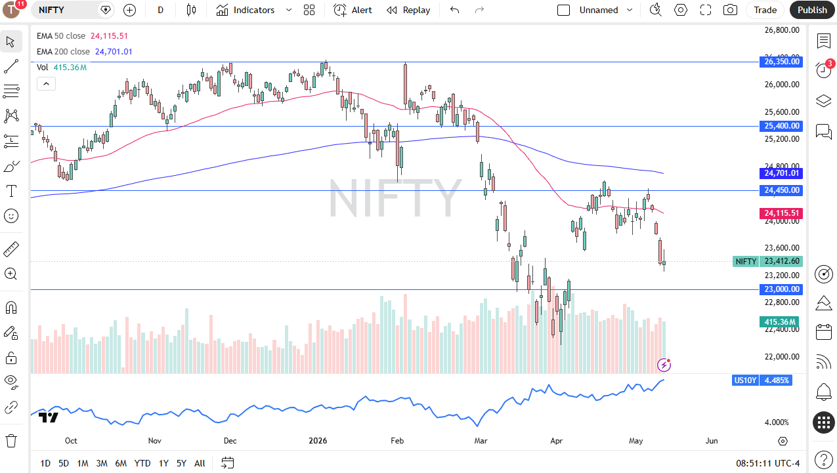Open the user profile avatar menu

pos(11,10)
